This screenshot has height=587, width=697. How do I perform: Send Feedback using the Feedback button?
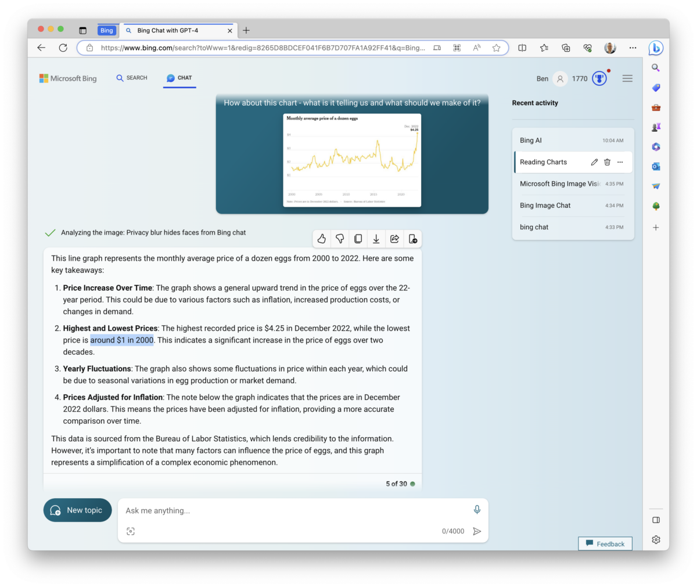(605, 543)
